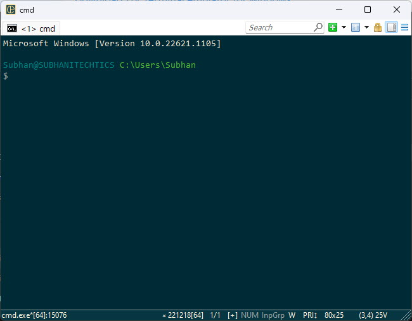Click the search magnifier icon
Viewport: 412px width, 321px height.
318,27
